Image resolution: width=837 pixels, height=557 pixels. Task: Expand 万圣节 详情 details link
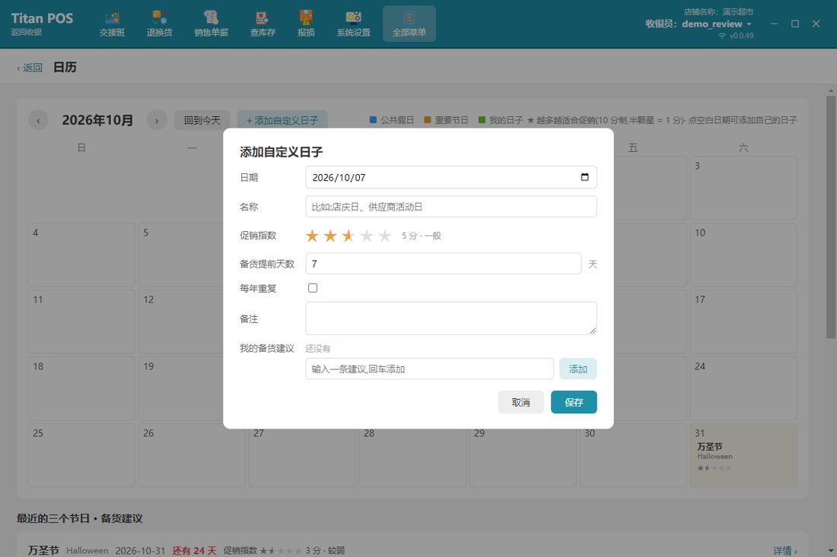point(784,551)
